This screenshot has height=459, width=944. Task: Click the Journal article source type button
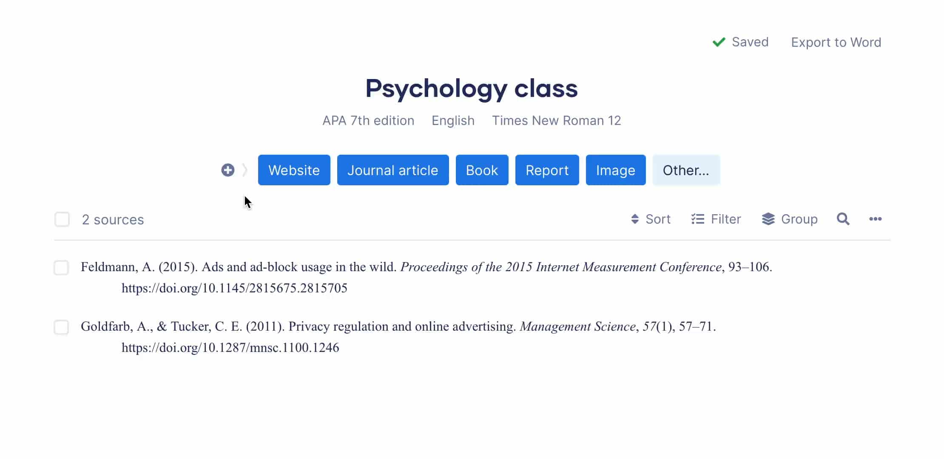[392, 170]
